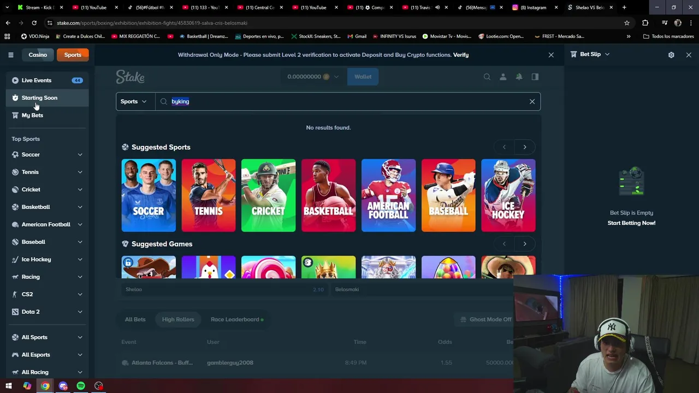Open the browser extensions puzzle icon
The height and width of the screenshot is (393, 699).
(x=645, y=23)
